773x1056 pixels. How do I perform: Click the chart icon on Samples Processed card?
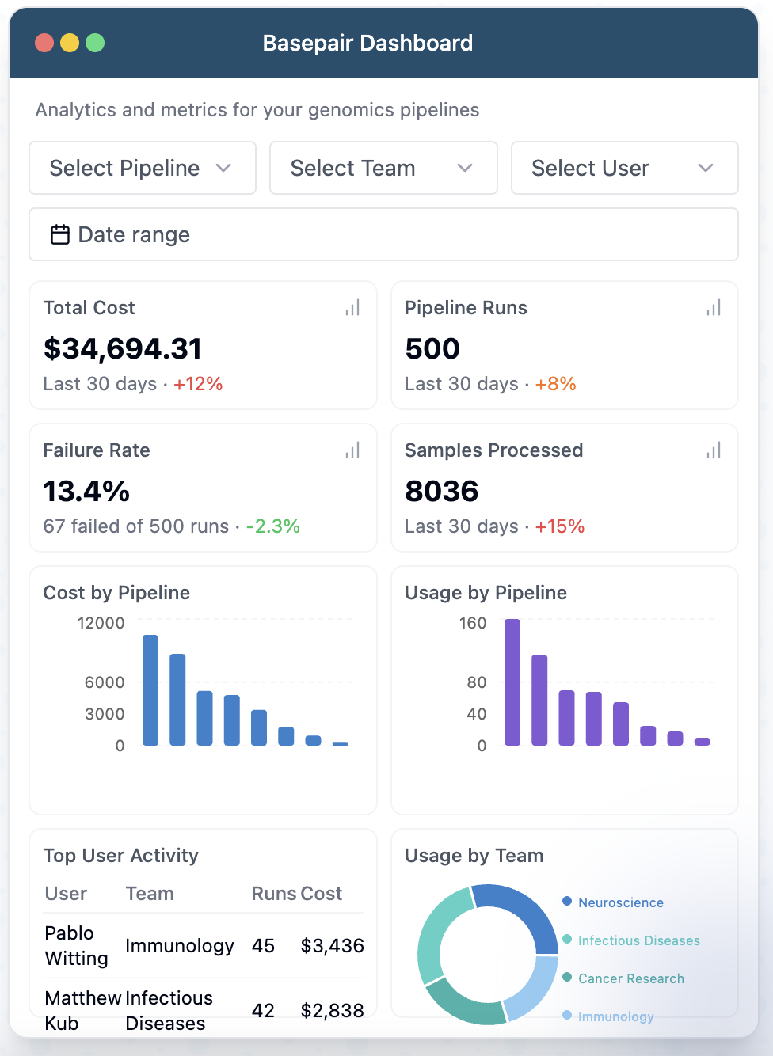point(713,450)
